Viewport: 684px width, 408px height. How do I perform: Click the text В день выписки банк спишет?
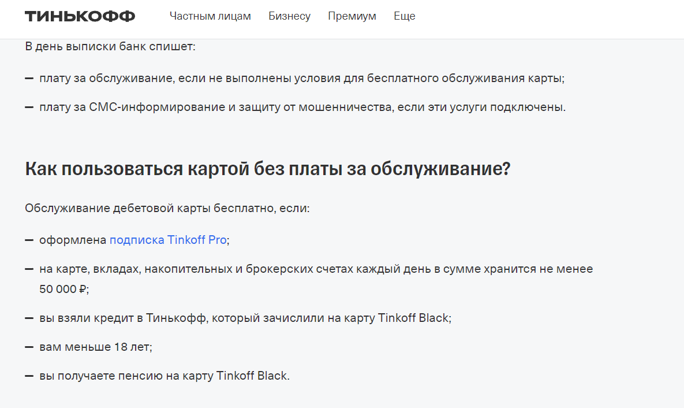tap(110, 46)
